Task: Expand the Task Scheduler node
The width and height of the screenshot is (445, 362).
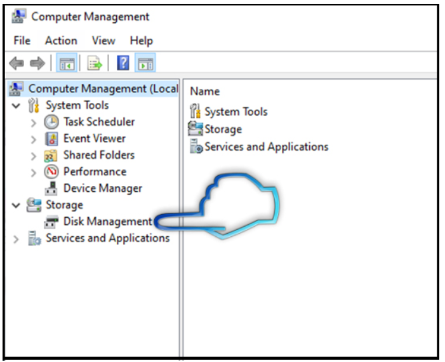Action: pos(34,123)
